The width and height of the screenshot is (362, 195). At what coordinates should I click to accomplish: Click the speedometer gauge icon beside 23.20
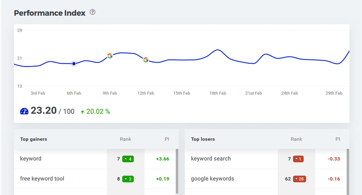24,111
